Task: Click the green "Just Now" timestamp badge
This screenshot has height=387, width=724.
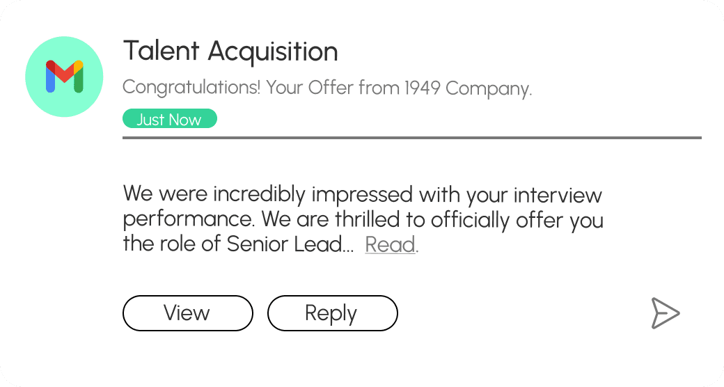Action: pyautogui.click(x=169, y=119)
